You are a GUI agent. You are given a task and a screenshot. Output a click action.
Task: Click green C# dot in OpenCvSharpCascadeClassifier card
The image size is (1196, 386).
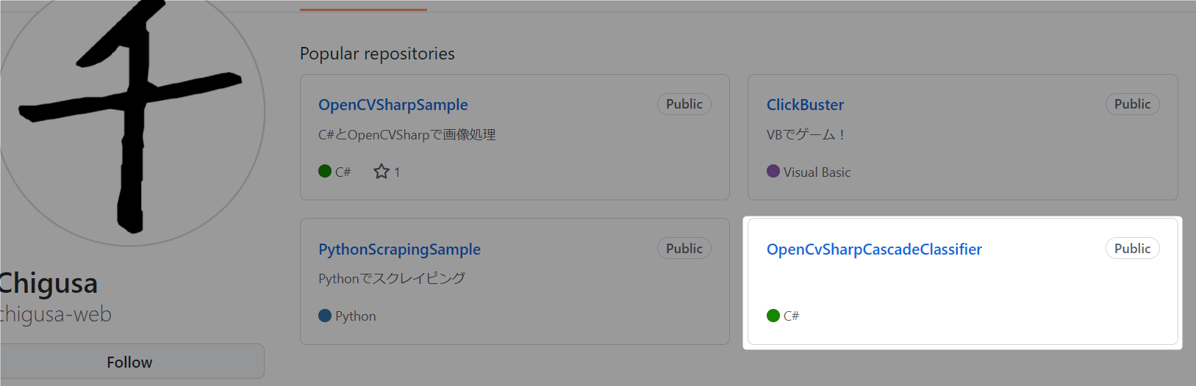773,316
